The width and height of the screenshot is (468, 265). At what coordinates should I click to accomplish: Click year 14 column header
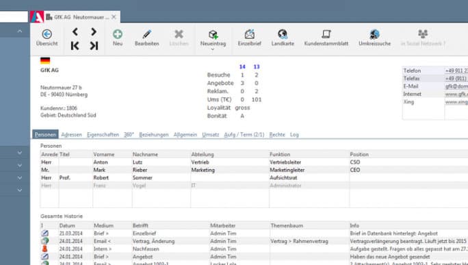(242, 66)
